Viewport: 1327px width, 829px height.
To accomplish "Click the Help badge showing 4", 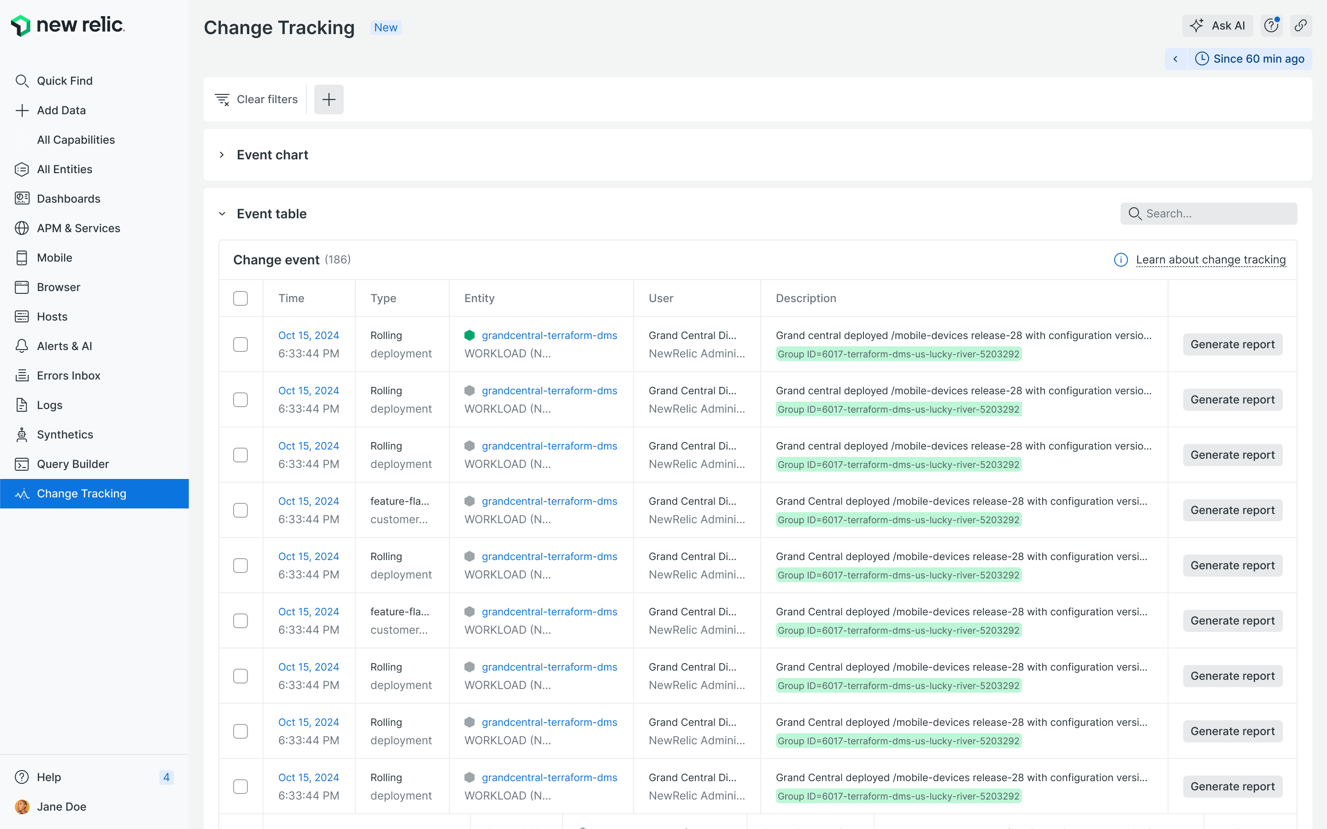I will (166, 777).
